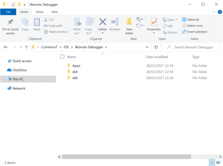This screenshot has width=223, height=166.
Task: Click the Delete X icon
Action: 103,22
